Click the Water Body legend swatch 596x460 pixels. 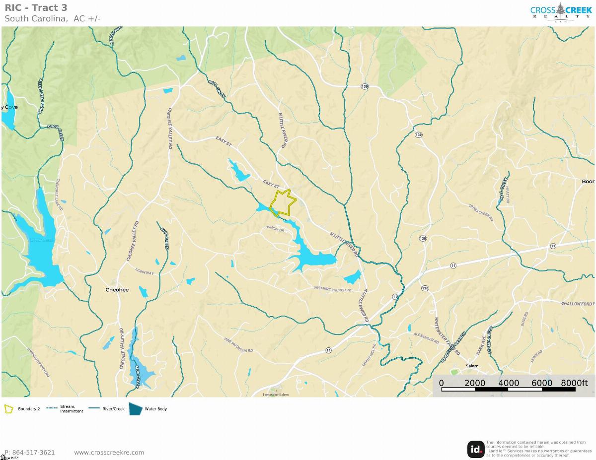point(135,409)
